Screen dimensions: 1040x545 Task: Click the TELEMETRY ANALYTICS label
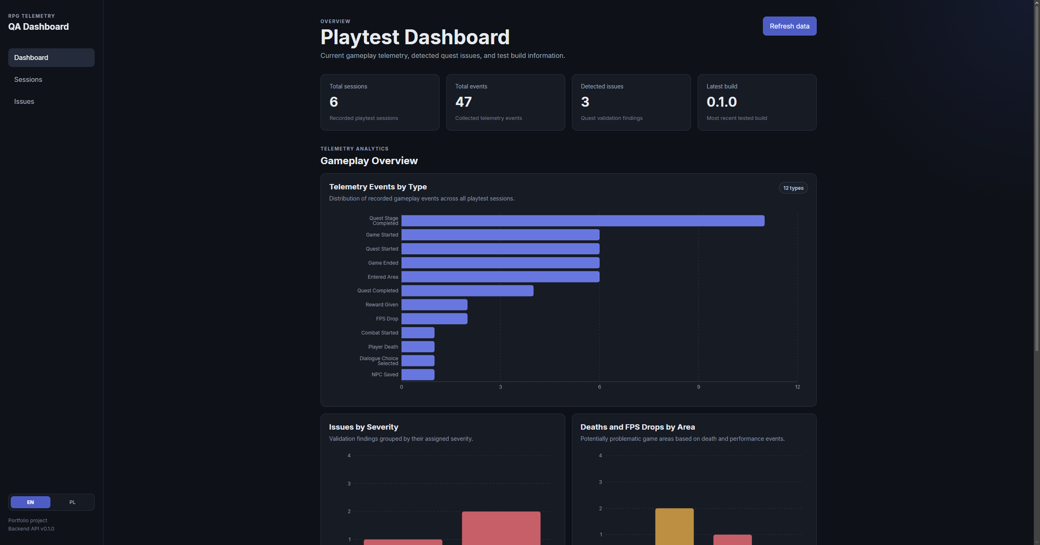[354, 149]
